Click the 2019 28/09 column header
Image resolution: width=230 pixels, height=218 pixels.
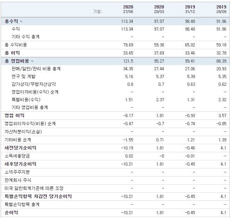(221, 9)
